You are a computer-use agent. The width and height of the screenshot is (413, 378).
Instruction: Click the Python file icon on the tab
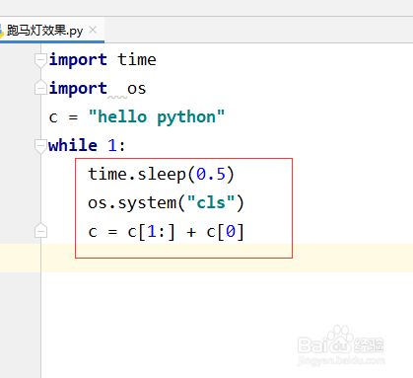[x=1, y=32]
